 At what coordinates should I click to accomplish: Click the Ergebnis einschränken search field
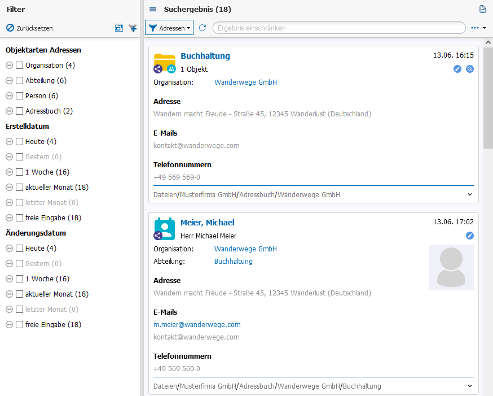(x=338, y=28)
